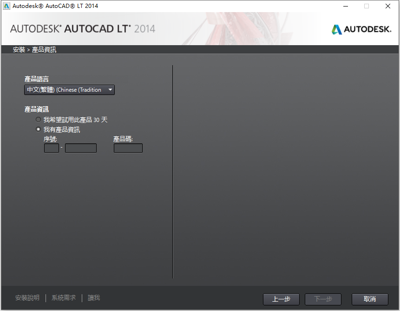Click the 安裝 breadcrumb text
Screen dimensions: 400x311
[x=19, y=49]
